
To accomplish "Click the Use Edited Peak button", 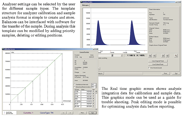I will click(158, 64).
